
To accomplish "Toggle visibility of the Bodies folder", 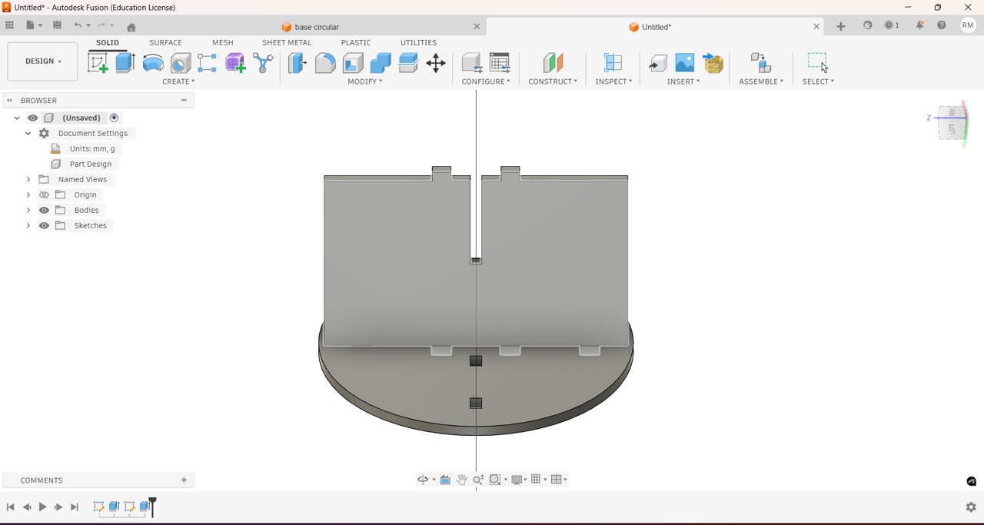I will [45, 211].
